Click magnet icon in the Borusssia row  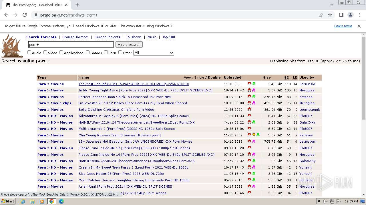(249, 84)
